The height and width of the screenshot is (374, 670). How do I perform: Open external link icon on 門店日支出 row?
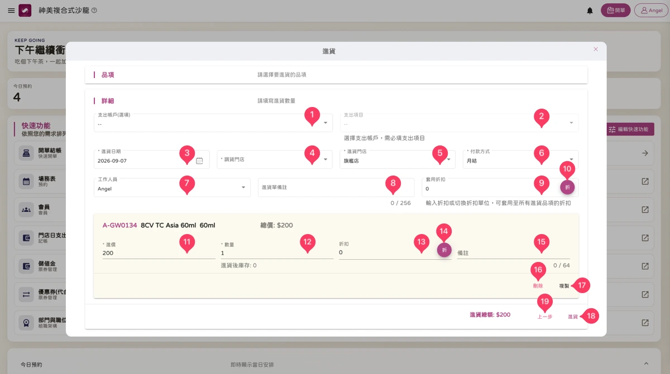(x=645, y=238)
